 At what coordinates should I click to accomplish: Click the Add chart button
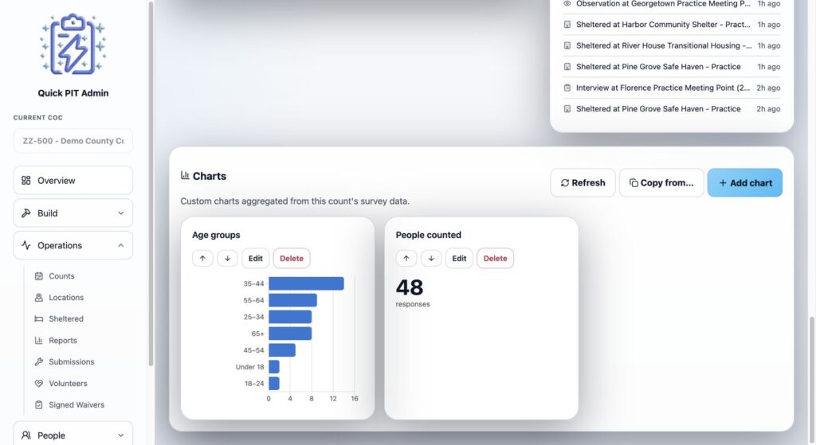(x=745, y=182)
